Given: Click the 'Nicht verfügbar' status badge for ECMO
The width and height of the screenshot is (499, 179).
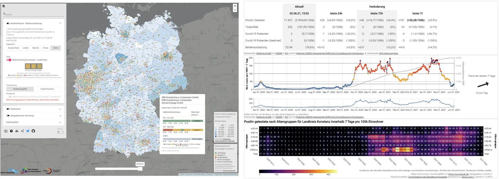Looking at the screenshot, I should [197, 139].
